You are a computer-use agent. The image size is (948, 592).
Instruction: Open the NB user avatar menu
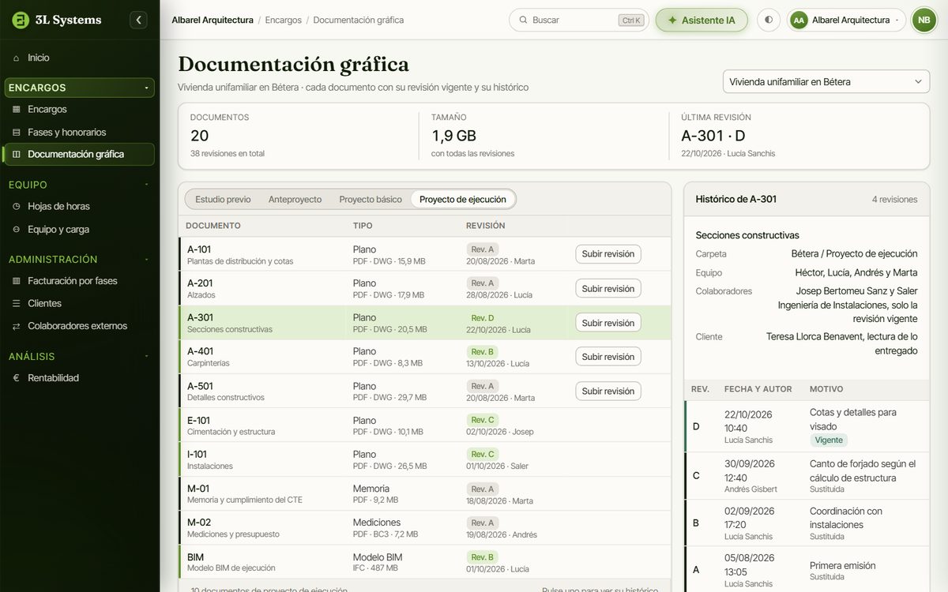click(924, 20)
